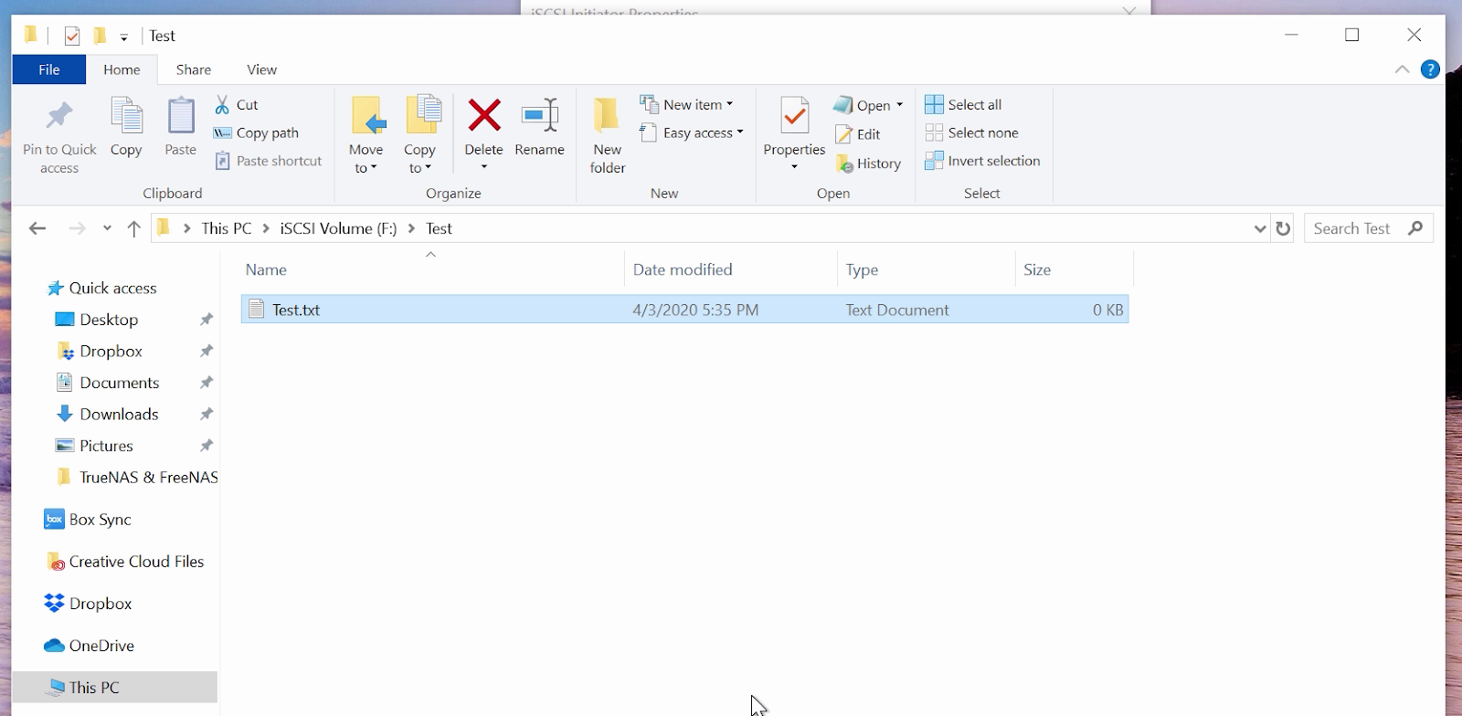Expand the address bar history dropdown
The height and width of the screenshot is (716, 1462).
pyautogui.click(x=1260, y=228)
